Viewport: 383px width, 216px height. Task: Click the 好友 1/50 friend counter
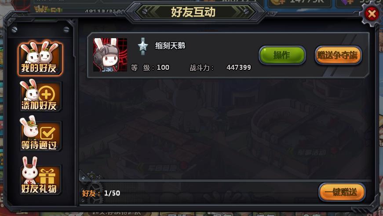point(101,193)
